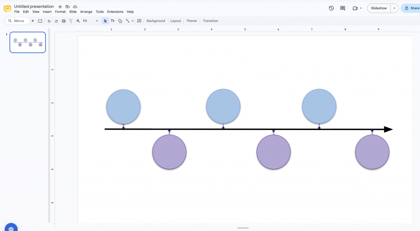The height and width of the screenshot is (231, 420).
Task: Print the presentation
Action: click(64, 21)
